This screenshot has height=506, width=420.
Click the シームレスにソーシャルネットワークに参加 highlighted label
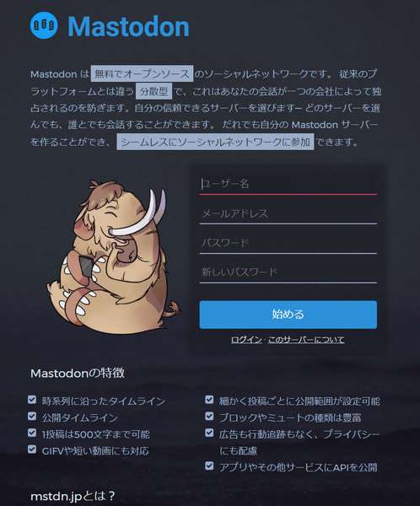click(215, 142)
